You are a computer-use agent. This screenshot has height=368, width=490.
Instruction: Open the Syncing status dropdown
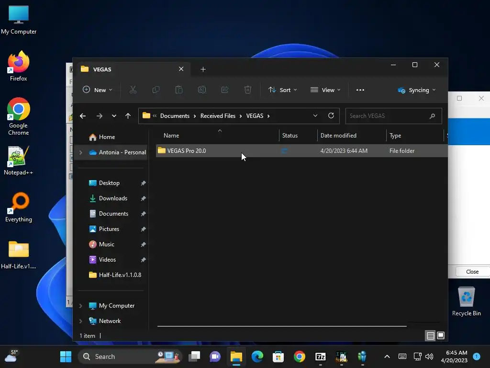coord(416,90)
